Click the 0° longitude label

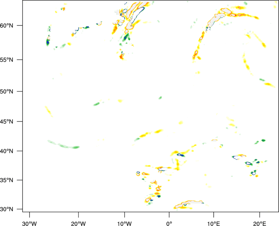tap(169, 224)
